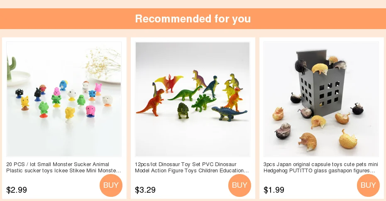Buy the $2.99 monster sucker toys
386x201 pixels.
pos(111,185)
